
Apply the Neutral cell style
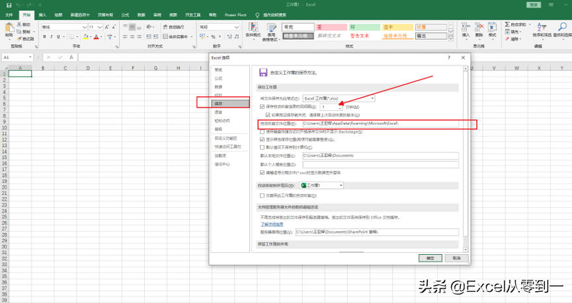coord(397,27)
